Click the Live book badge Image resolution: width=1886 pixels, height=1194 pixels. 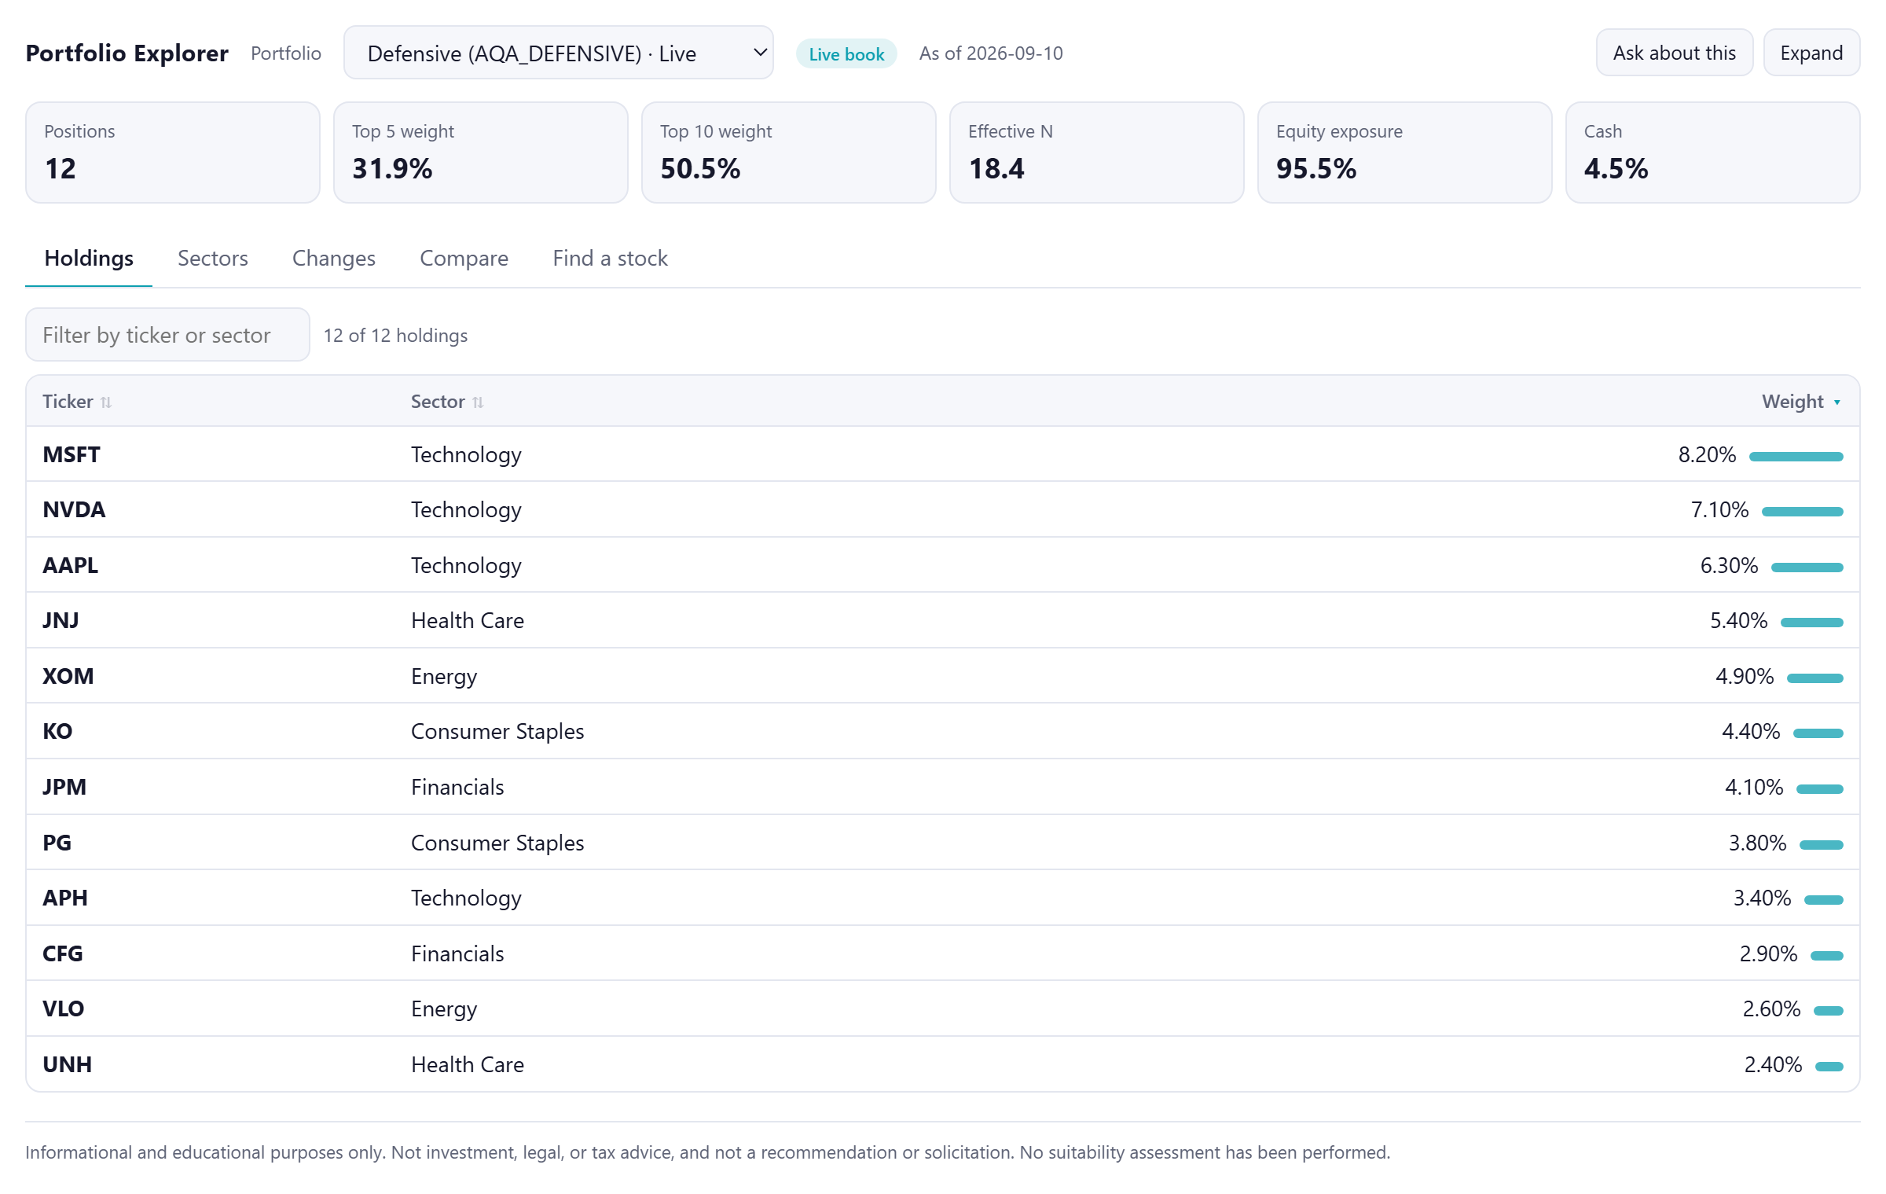[x=846, y=53]
